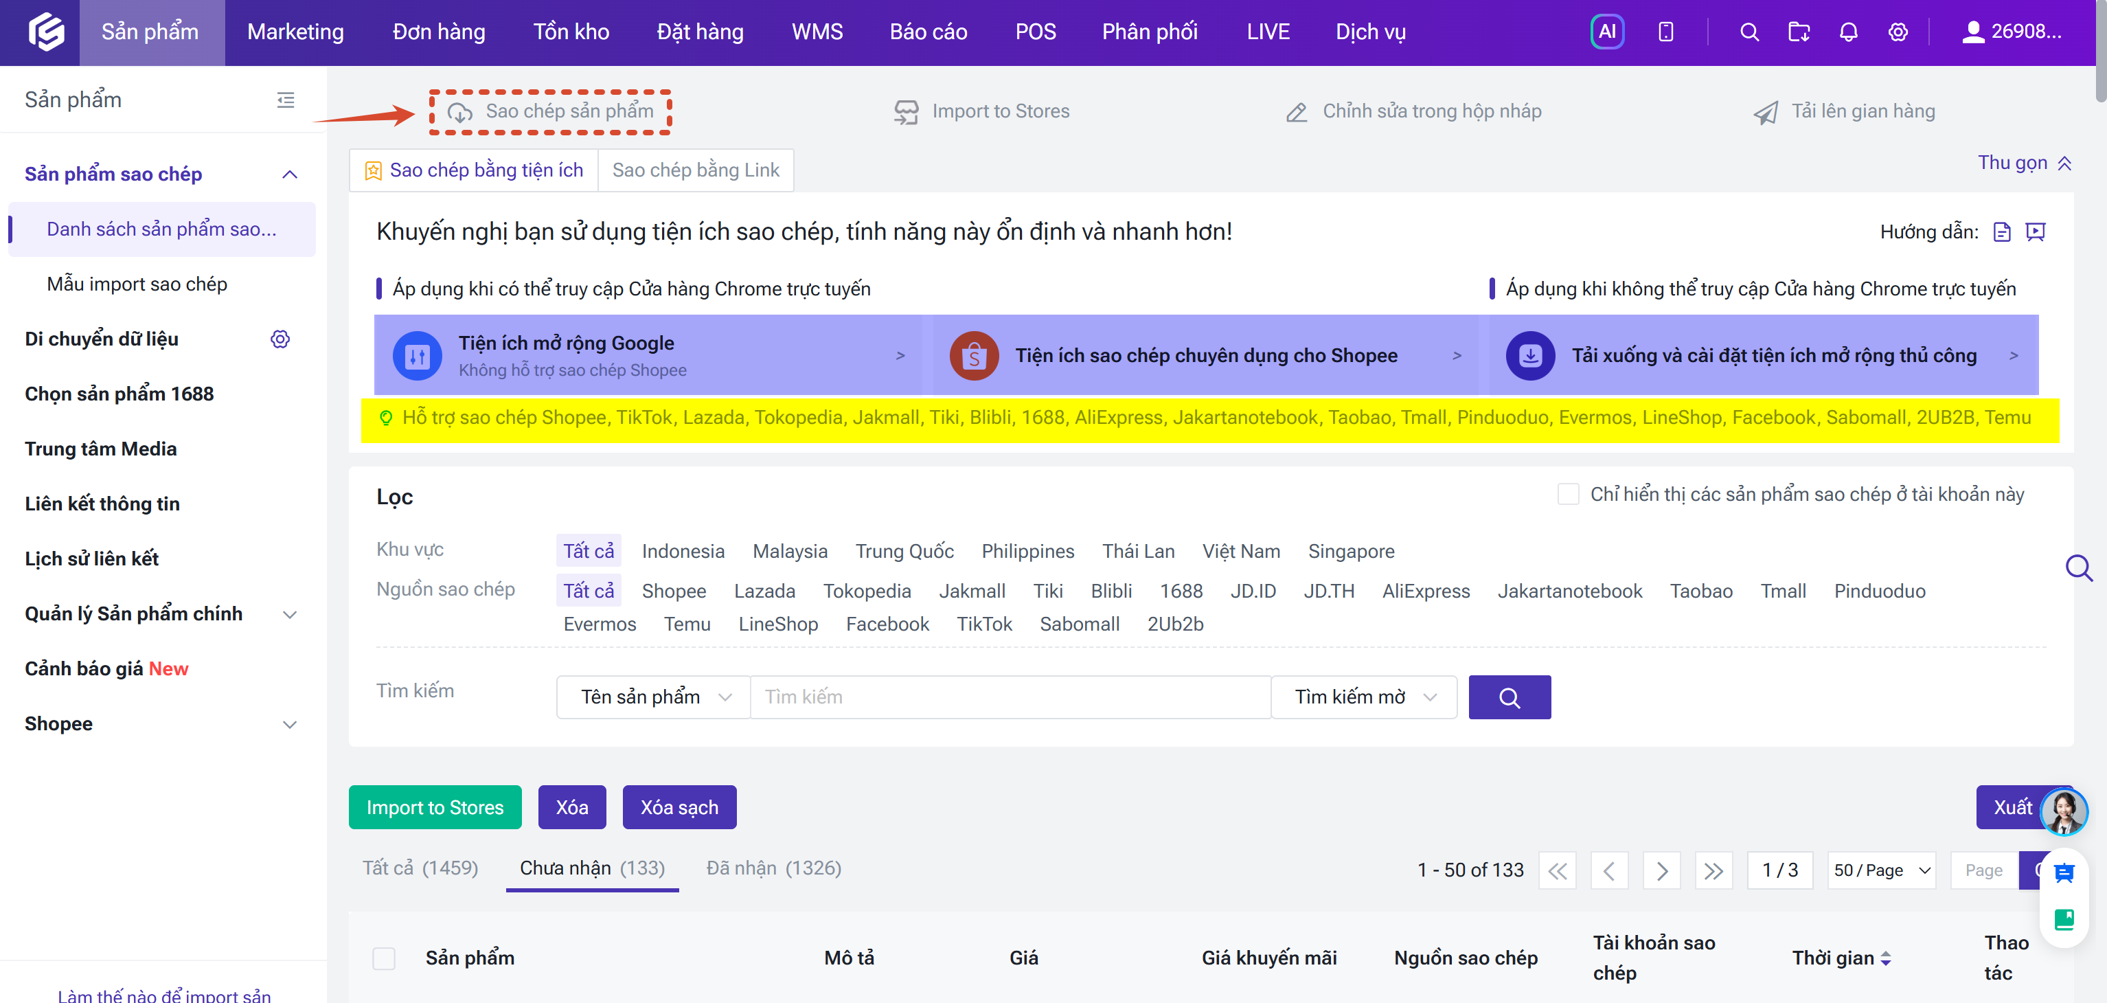Click the Xóa button
This screenshot has width=2107, height=1003.
(572, 807)
